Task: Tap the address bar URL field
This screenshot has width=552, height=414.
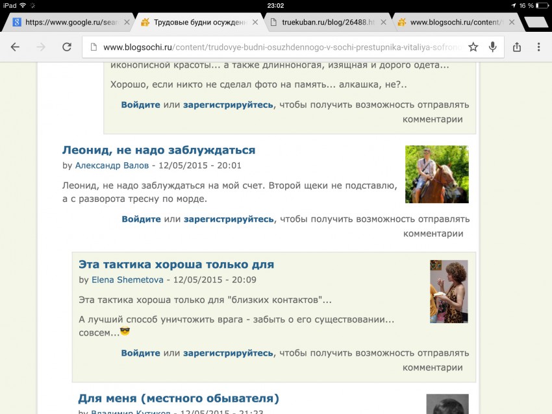Action: (279, 47)
